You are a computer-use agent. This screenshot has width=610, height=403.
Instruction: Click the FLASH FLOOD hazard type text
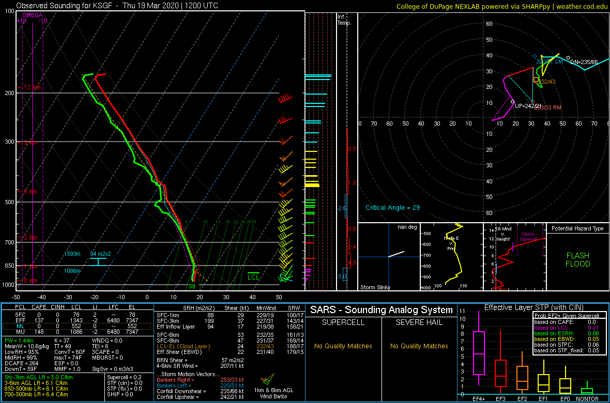click(578, 260)
